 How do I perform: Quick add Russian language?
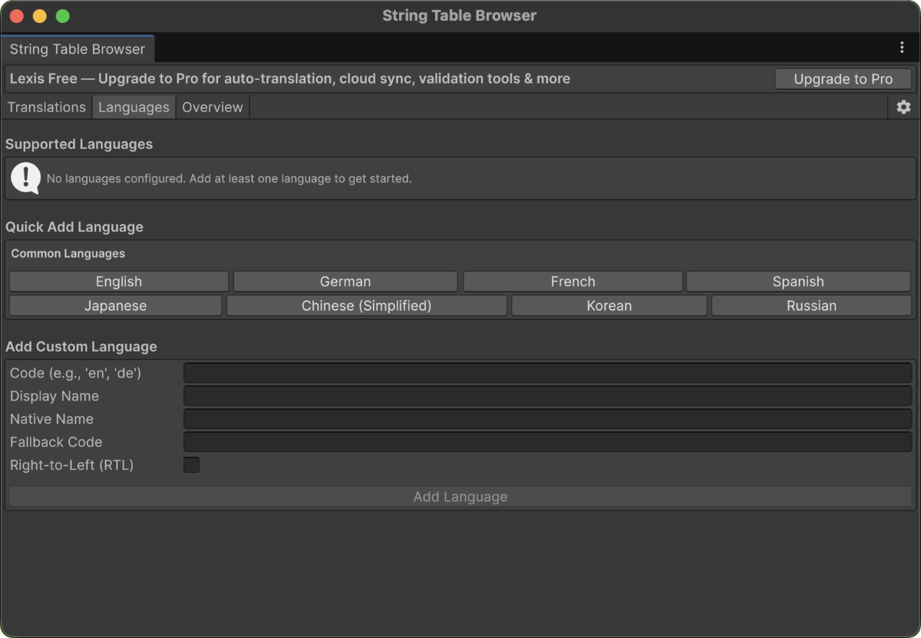pyautogui.click(x=810, y=306)
